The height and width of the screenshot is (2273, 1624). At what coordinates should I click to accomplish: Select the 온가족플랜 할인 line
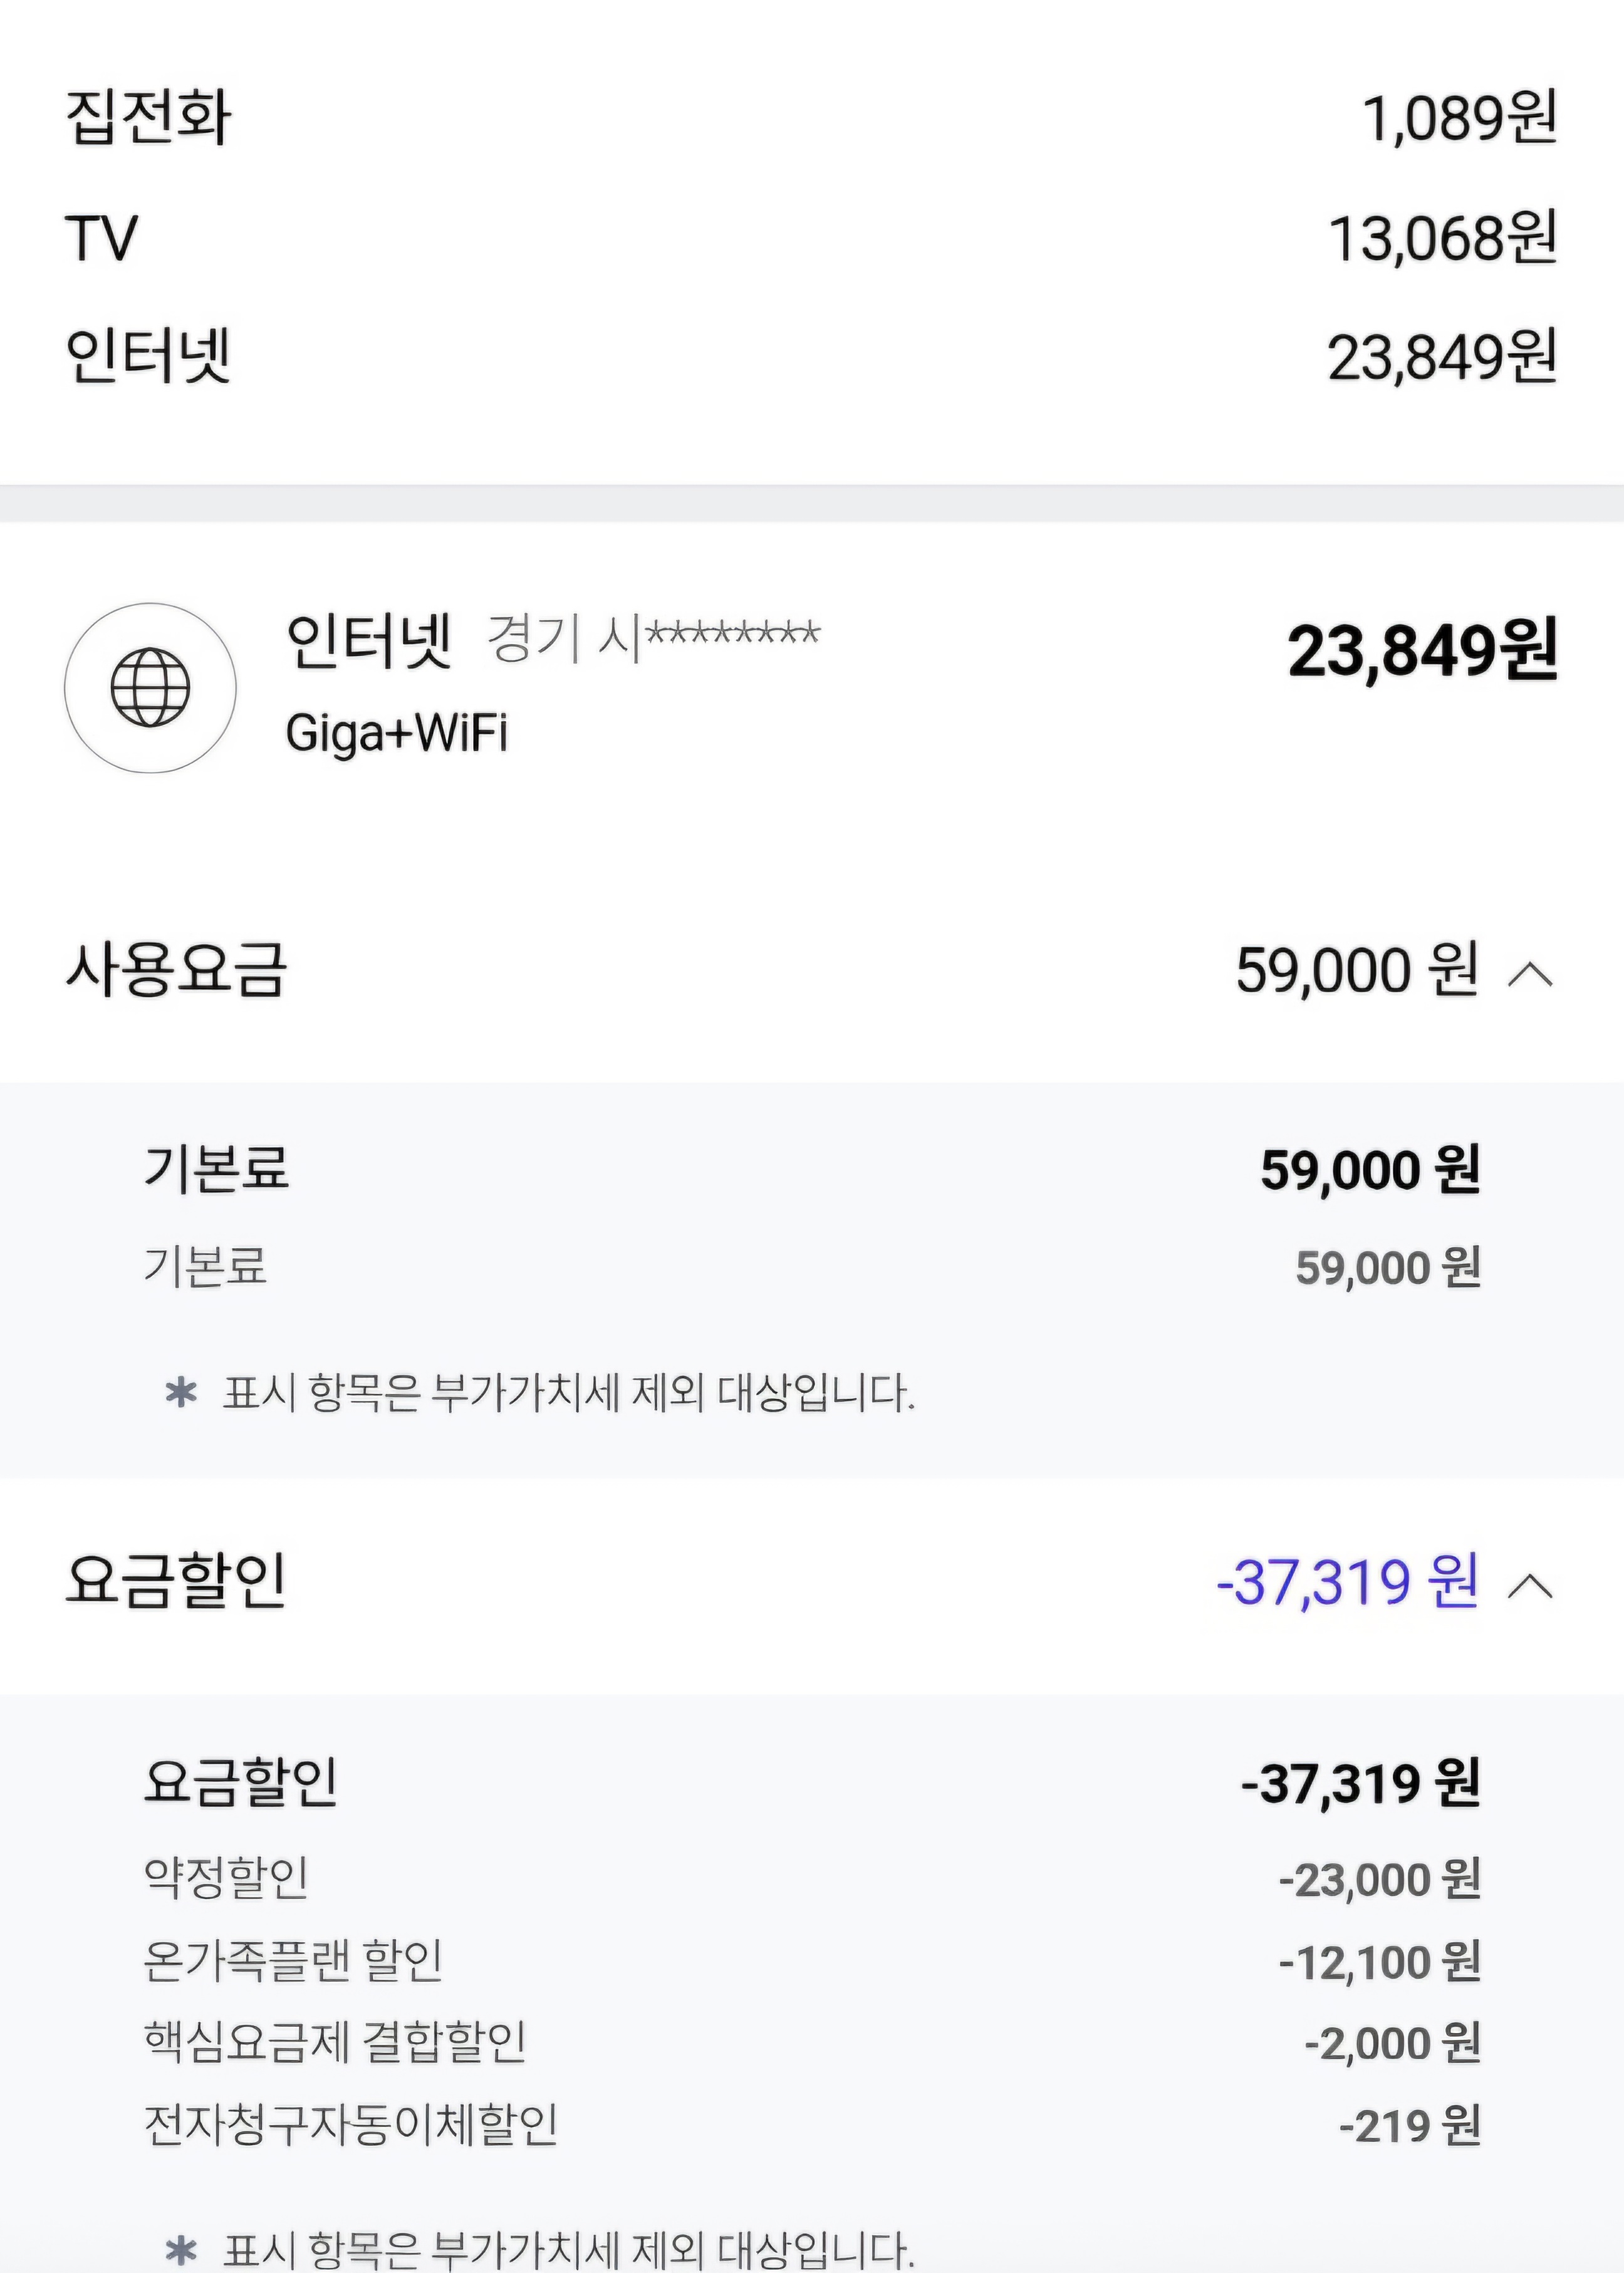(811, 1961)
